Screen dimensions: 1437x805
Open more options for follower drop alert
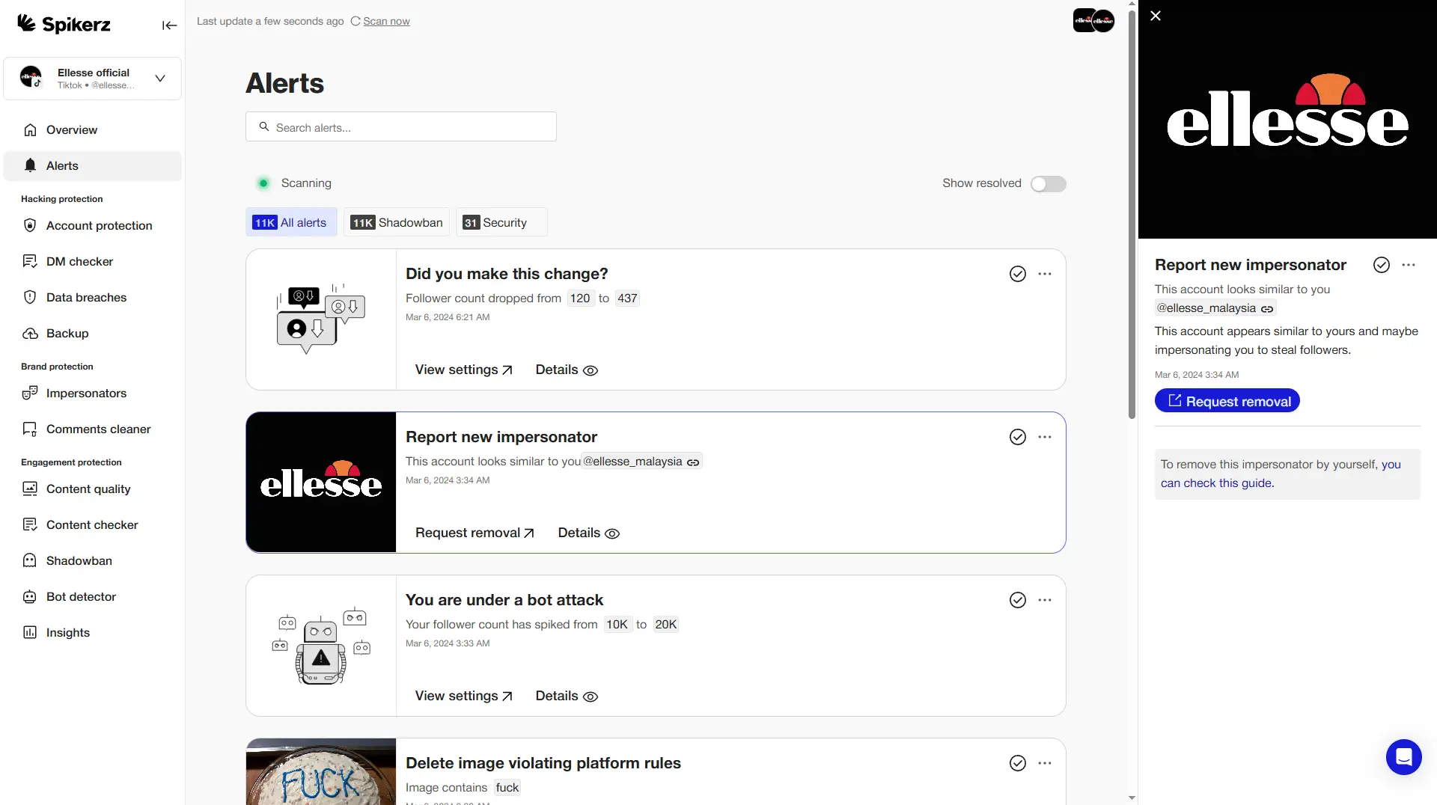pos(1045,275)
